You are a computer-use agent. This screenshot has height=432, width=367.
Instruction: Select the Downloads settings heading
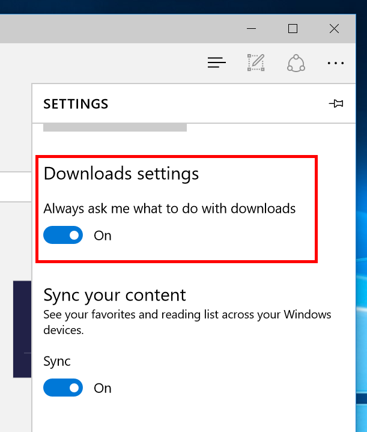pyautogui.click(x=121, y=174)
